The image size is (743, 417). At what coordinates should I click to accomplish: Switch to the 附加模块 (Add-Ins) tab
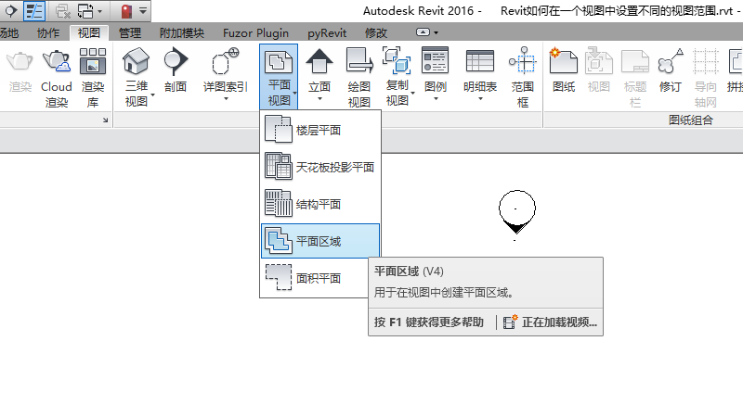tap(182, 32)
